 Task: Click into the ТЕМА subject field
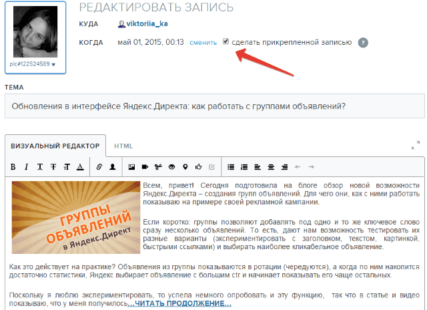coord(215,106)
